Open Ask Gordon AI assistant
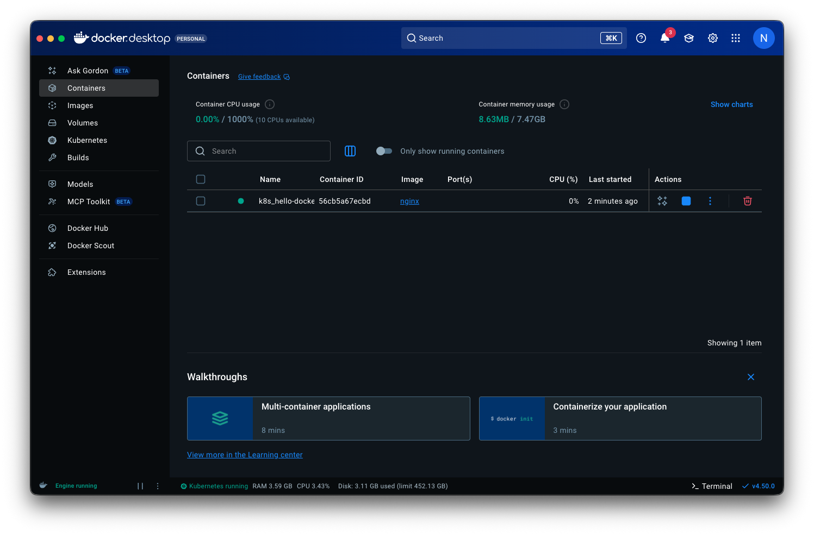Image resolution: width=814 pixels, height=535 pixels. coord(98,71)
